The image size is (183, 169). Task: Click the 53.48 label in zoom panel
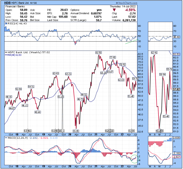(x=166, y=116)
